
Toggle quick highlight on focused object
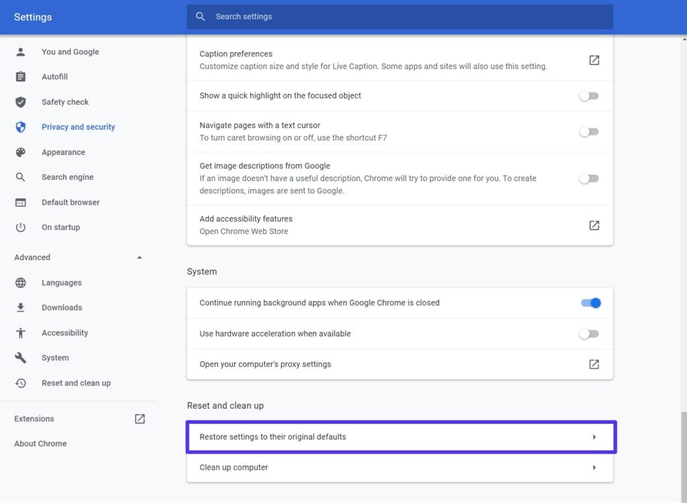click(x=588, y=95)
